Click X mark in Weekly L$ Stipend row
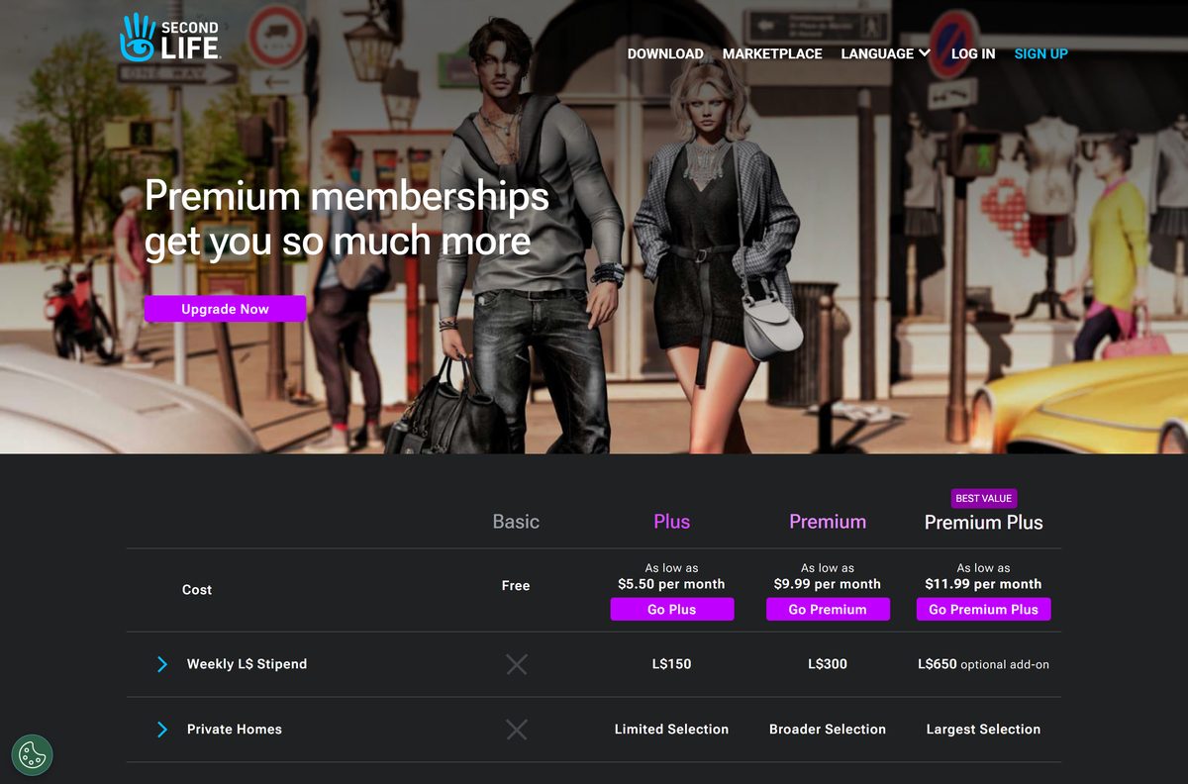Image resolution: width=1188 pixels, height=784 pixels. (516, 664)
